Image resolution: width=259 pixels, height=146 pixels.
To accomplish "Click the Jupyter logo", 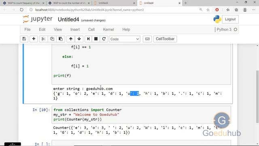I will click(38, 19).
